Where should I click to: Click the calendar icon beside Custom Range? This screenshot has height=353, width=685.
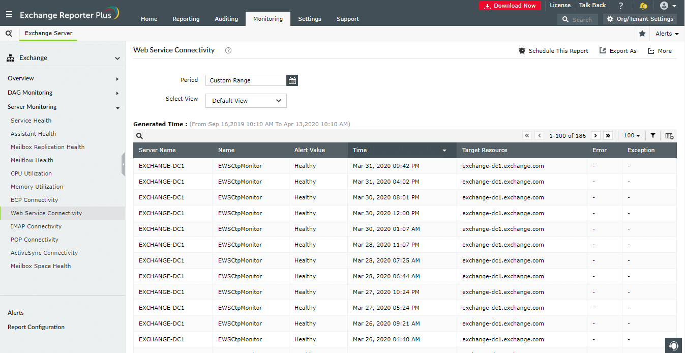pyautogui.click(x=292, y=80)
